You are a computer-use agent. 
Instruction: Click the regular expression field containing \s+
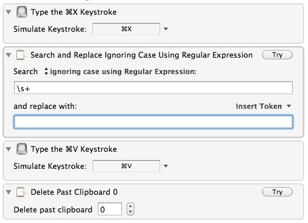point(153,88)
